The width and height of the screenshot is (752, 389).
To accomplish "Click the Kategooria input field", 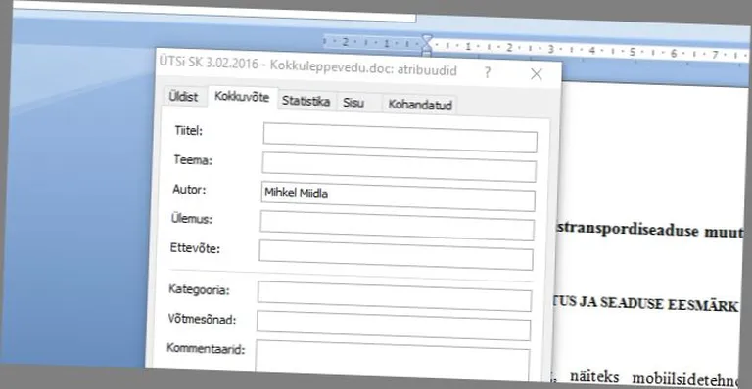I will click(395, 296).
